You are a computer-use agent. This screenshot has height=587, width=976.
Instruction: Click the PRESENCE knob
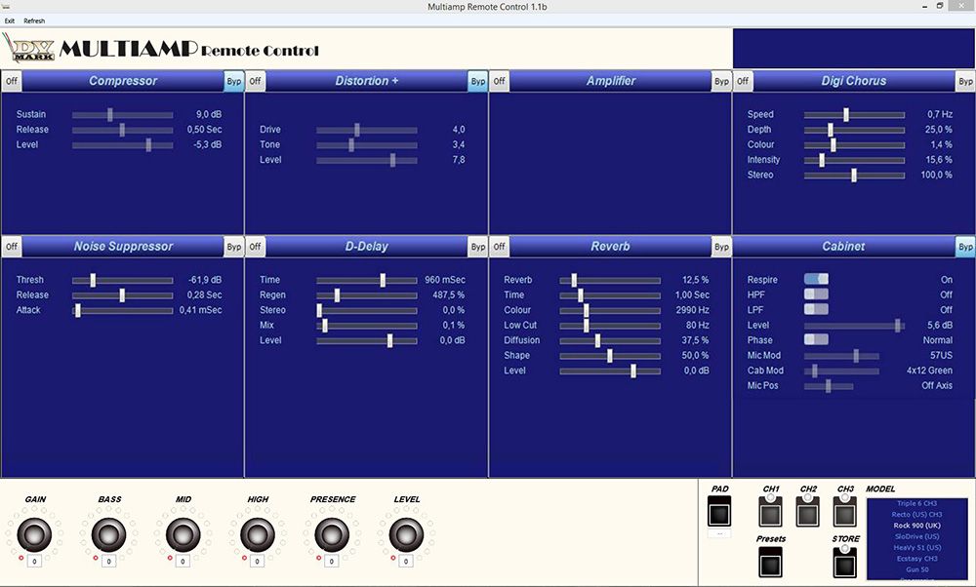point(332,534)
